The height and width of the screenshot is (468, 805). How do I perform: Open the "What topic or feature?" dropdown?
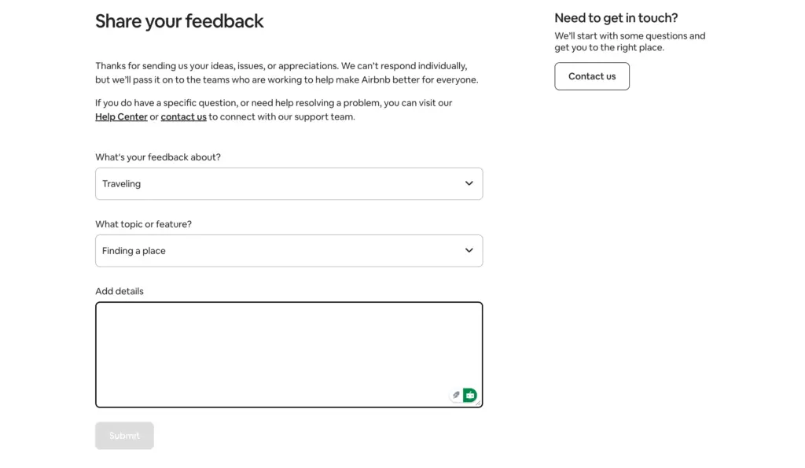[289, 250]
